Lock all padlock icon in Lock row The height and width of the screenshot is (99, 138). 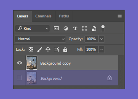tap(65, 50)
